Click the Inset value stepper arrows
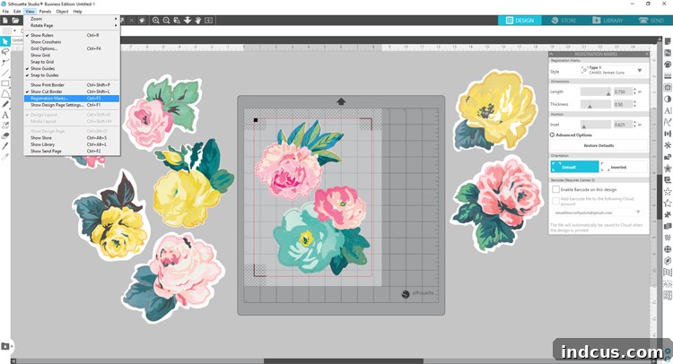The image size is (673, 364). (634, 125)
